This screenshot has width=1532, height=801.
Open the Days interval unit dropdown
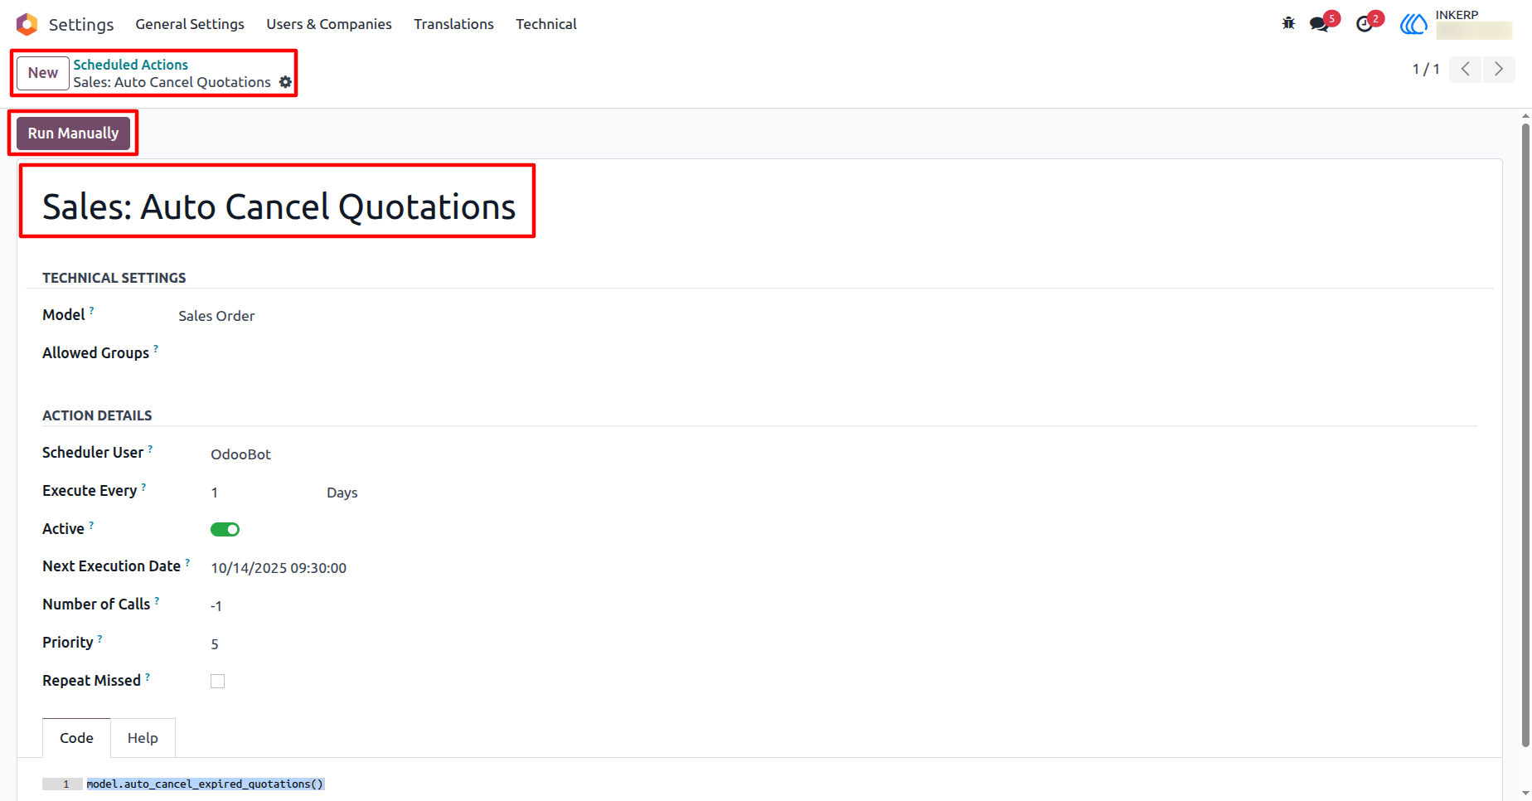342,493
